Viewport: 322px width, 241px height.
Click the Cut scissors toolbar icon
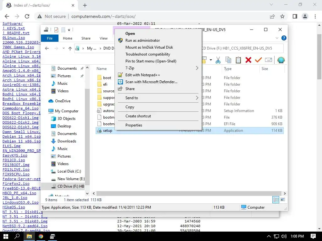tap(218, 60)
